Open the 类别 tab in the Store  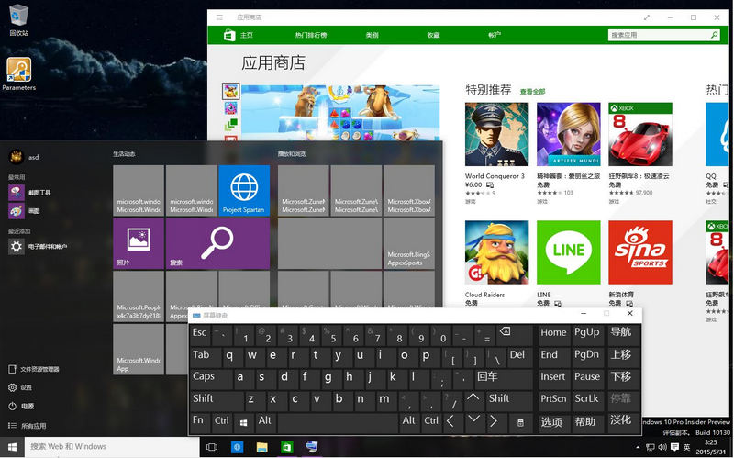click(372, 35)
